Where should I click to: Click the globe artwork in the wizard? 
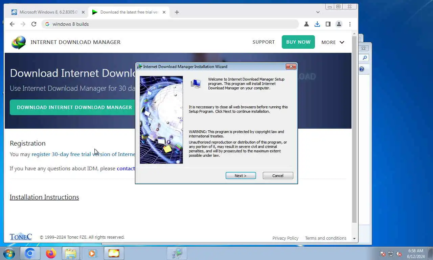point(161,120)
